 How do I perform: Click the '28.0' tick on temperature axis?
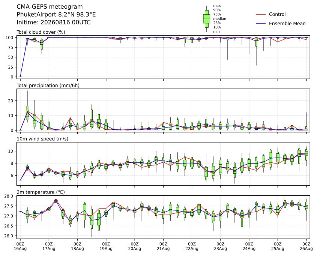click(x=9, y=196)
